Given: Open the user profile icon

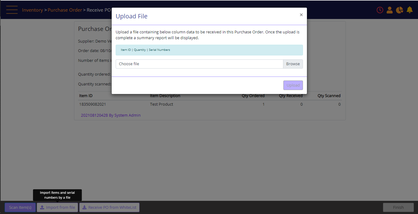Looking at the screenshot, I should coord(390,10).
